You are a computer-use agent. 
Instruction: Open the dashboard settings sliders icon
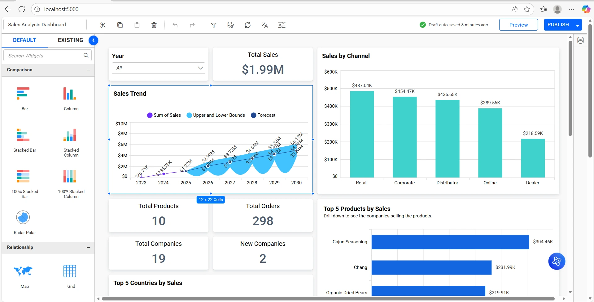282,25
